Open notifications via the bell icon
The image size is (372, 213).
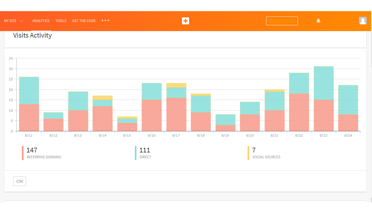click(x=318, y=20)
